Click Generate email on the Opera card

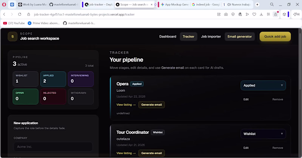click(151, 105)
